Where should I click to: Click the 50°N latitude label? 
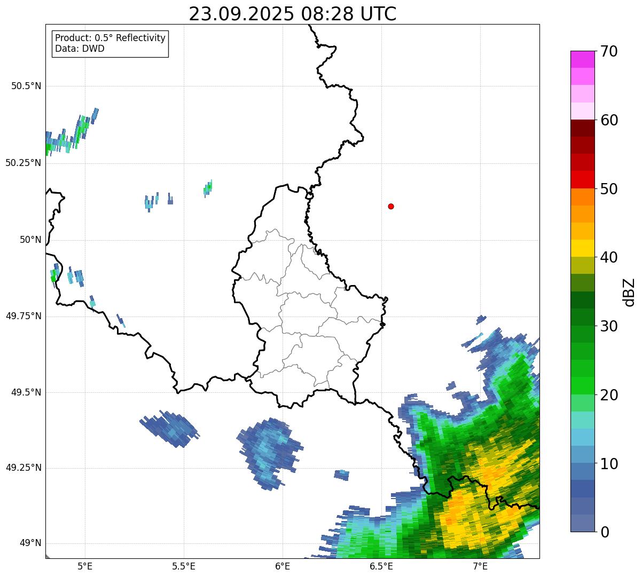[x=30, y=240]
